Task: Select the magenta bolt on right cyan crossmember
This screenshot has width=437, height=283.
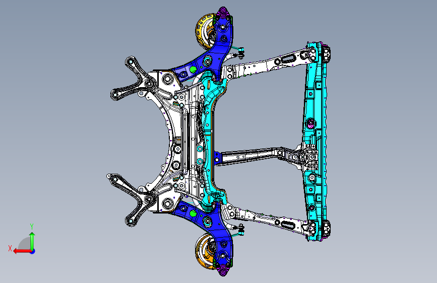Action: click(310, 123)
